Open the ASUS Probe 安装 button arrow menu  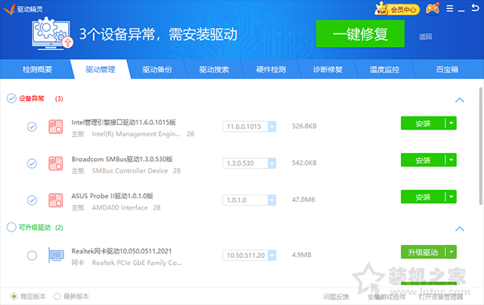click(451, 197)
